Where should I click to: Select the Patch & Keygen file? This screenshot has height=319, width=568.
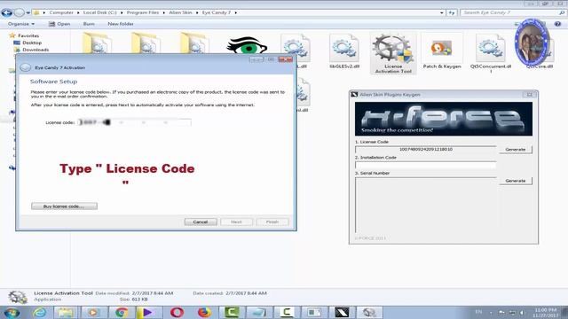442,51
